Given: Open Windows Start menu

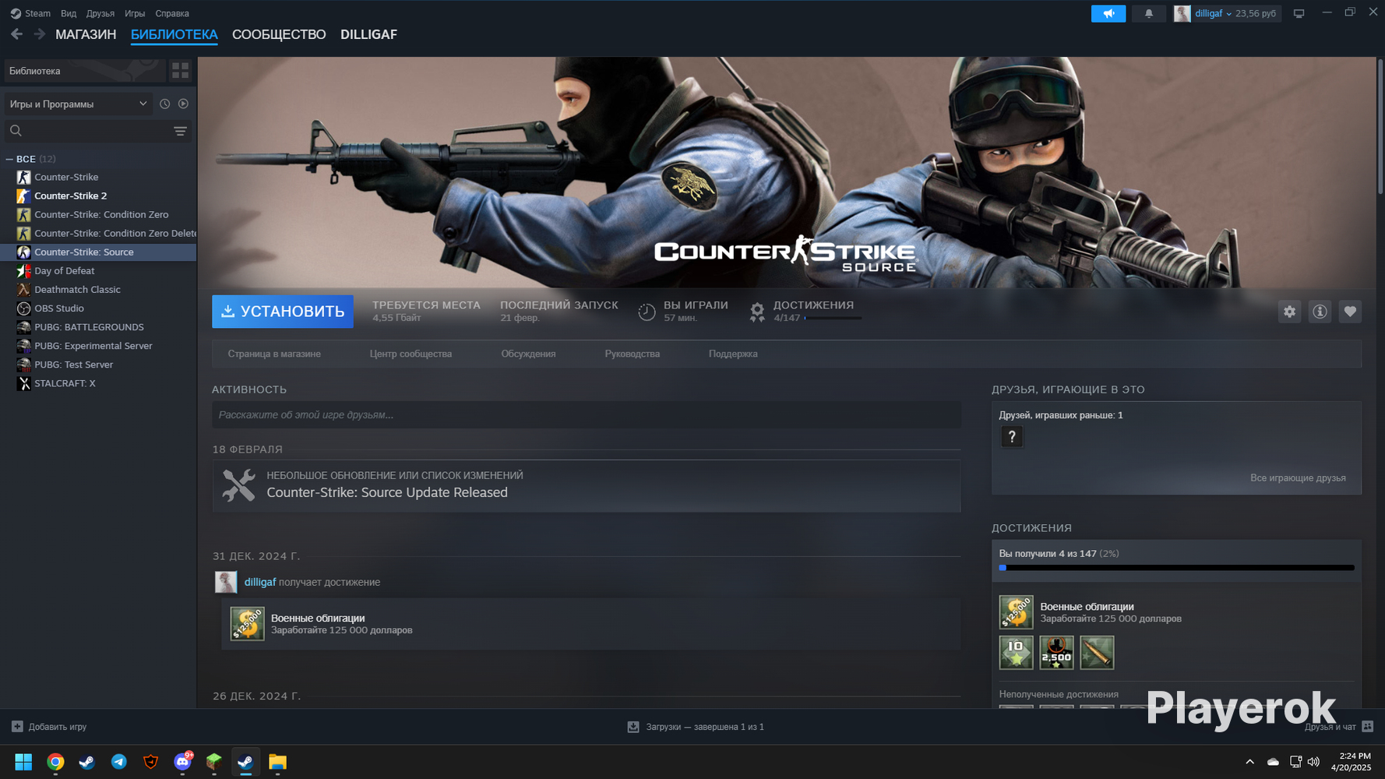Looking at the screenshot, I should click(23, 762).
